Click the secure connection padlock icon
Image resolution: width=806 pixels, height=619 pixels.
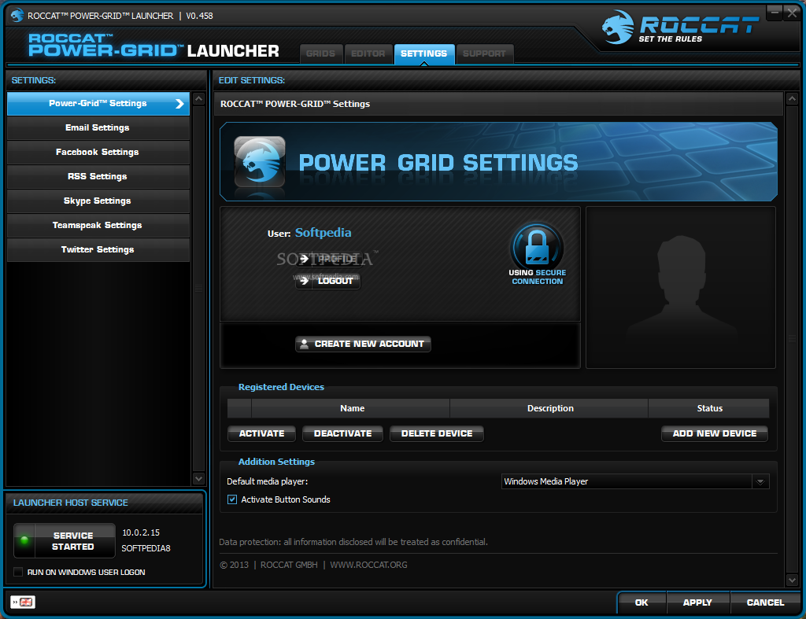(x=537, y=246)
